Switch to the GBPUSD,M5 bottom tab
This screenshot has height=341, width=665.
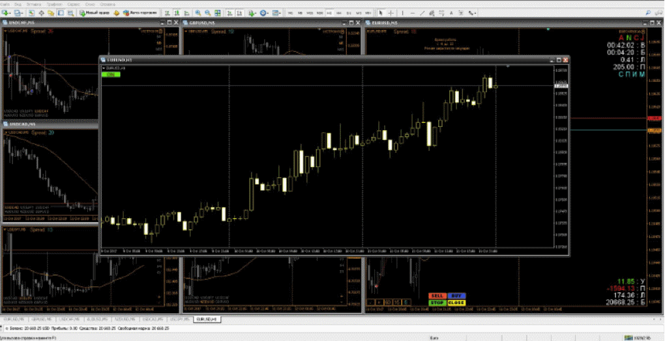[42, 319]
